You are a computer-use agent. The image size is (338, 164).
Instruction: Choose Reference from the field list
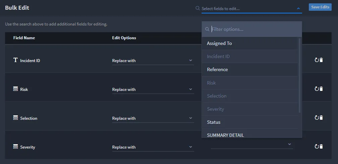click(x=250, y=69)
